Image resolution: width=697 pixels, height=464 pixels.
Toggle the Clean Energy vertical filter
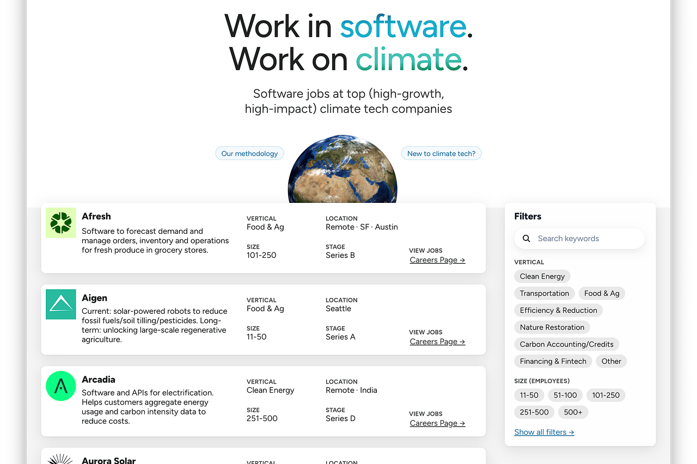(x=542, y=276)
